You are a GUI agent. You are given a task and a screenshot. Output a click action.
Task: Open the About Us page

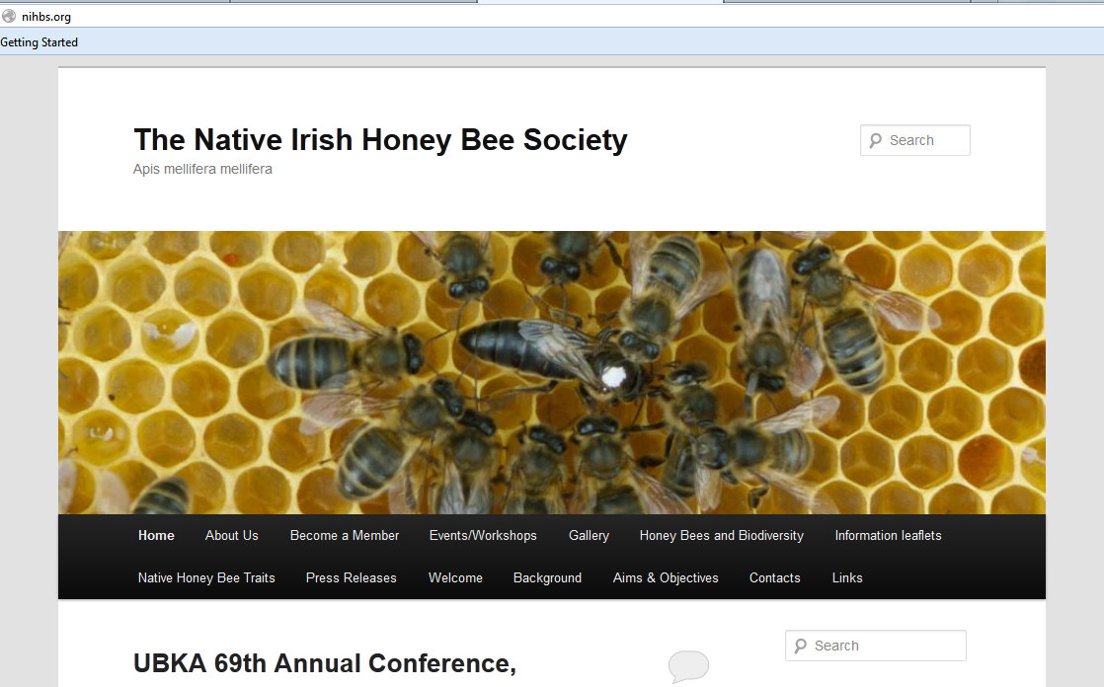(232, 536)
